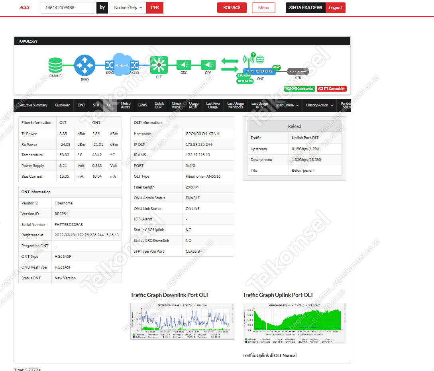The height and width of the screenshot is (371, 434).
Task: Click IP AMS value 172.29.225.13
Action: point(198,155)
